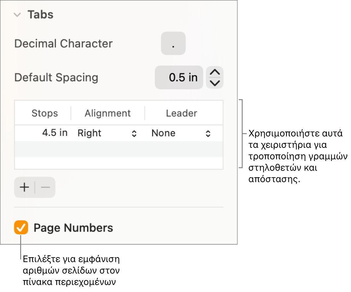
Task: Click the Leader column header
Action: coord(182,113)
